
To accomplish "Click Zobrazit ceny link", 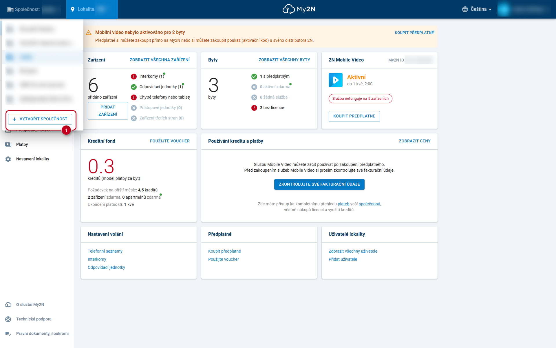I will click(415, 141).
